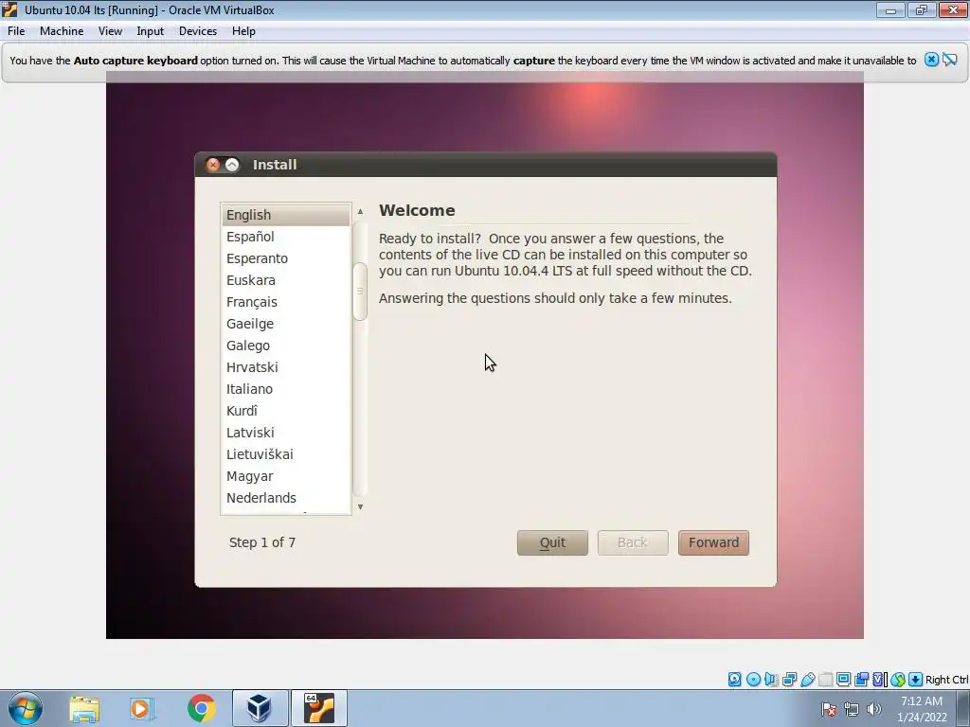Select Italiano in the language list
This screenshot has height=727, width=970.
pyautogui.click(x=286, y=389)
